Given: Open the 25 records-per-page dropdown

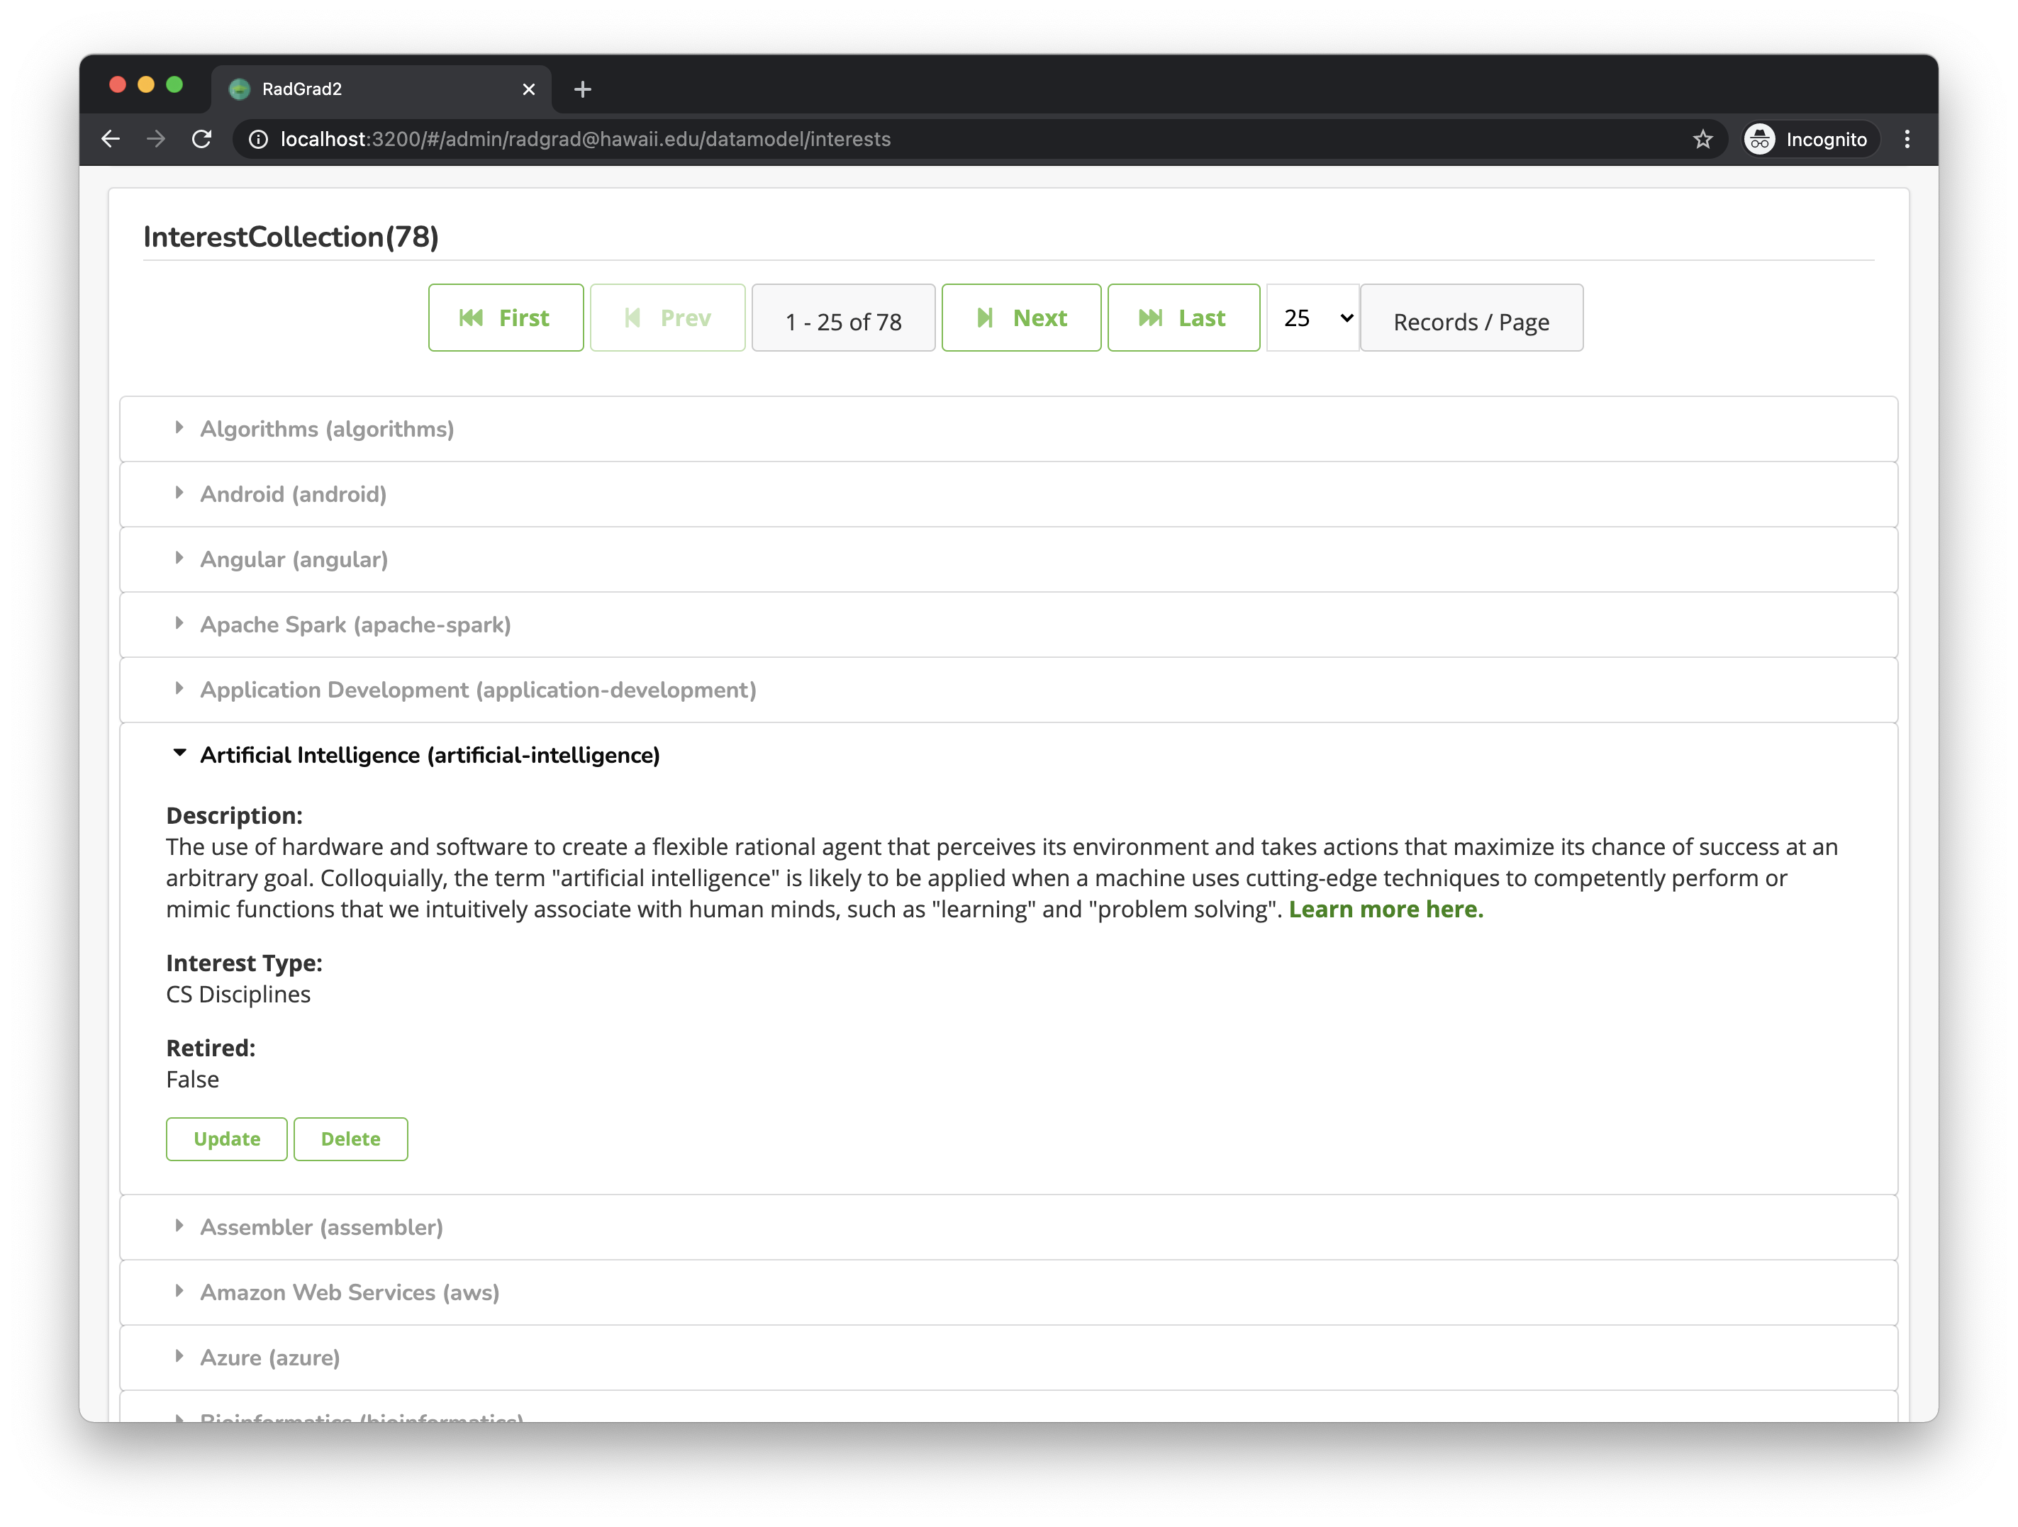Looking at the screenshot, I should [1312, 318].
